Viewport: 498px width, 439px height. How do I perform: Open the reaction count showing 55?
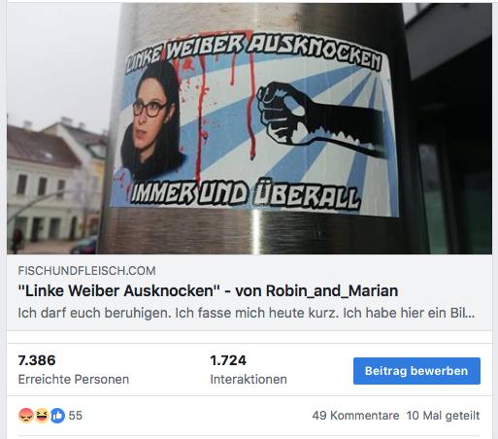click(76, 416)
